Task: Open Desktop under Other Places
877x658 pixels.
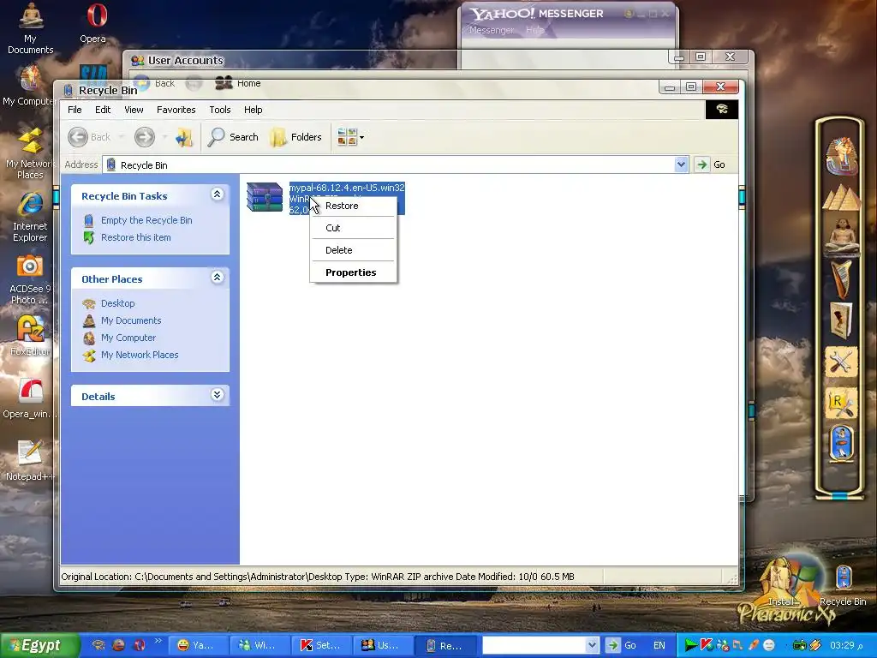Action: (117, 303)
